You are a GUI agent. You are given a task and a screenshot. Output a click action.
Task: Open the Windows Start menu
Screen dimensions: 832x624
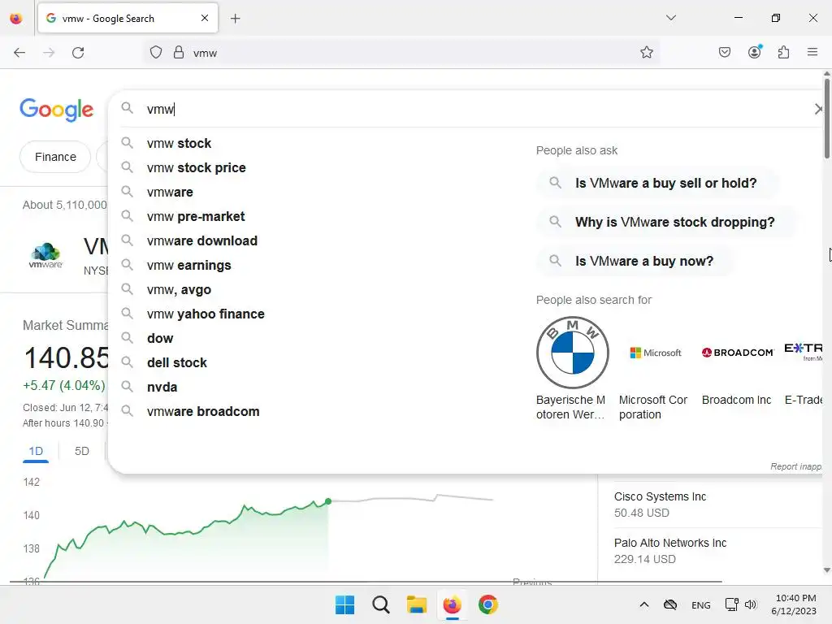pyautogui.click(x=344, y=604)
